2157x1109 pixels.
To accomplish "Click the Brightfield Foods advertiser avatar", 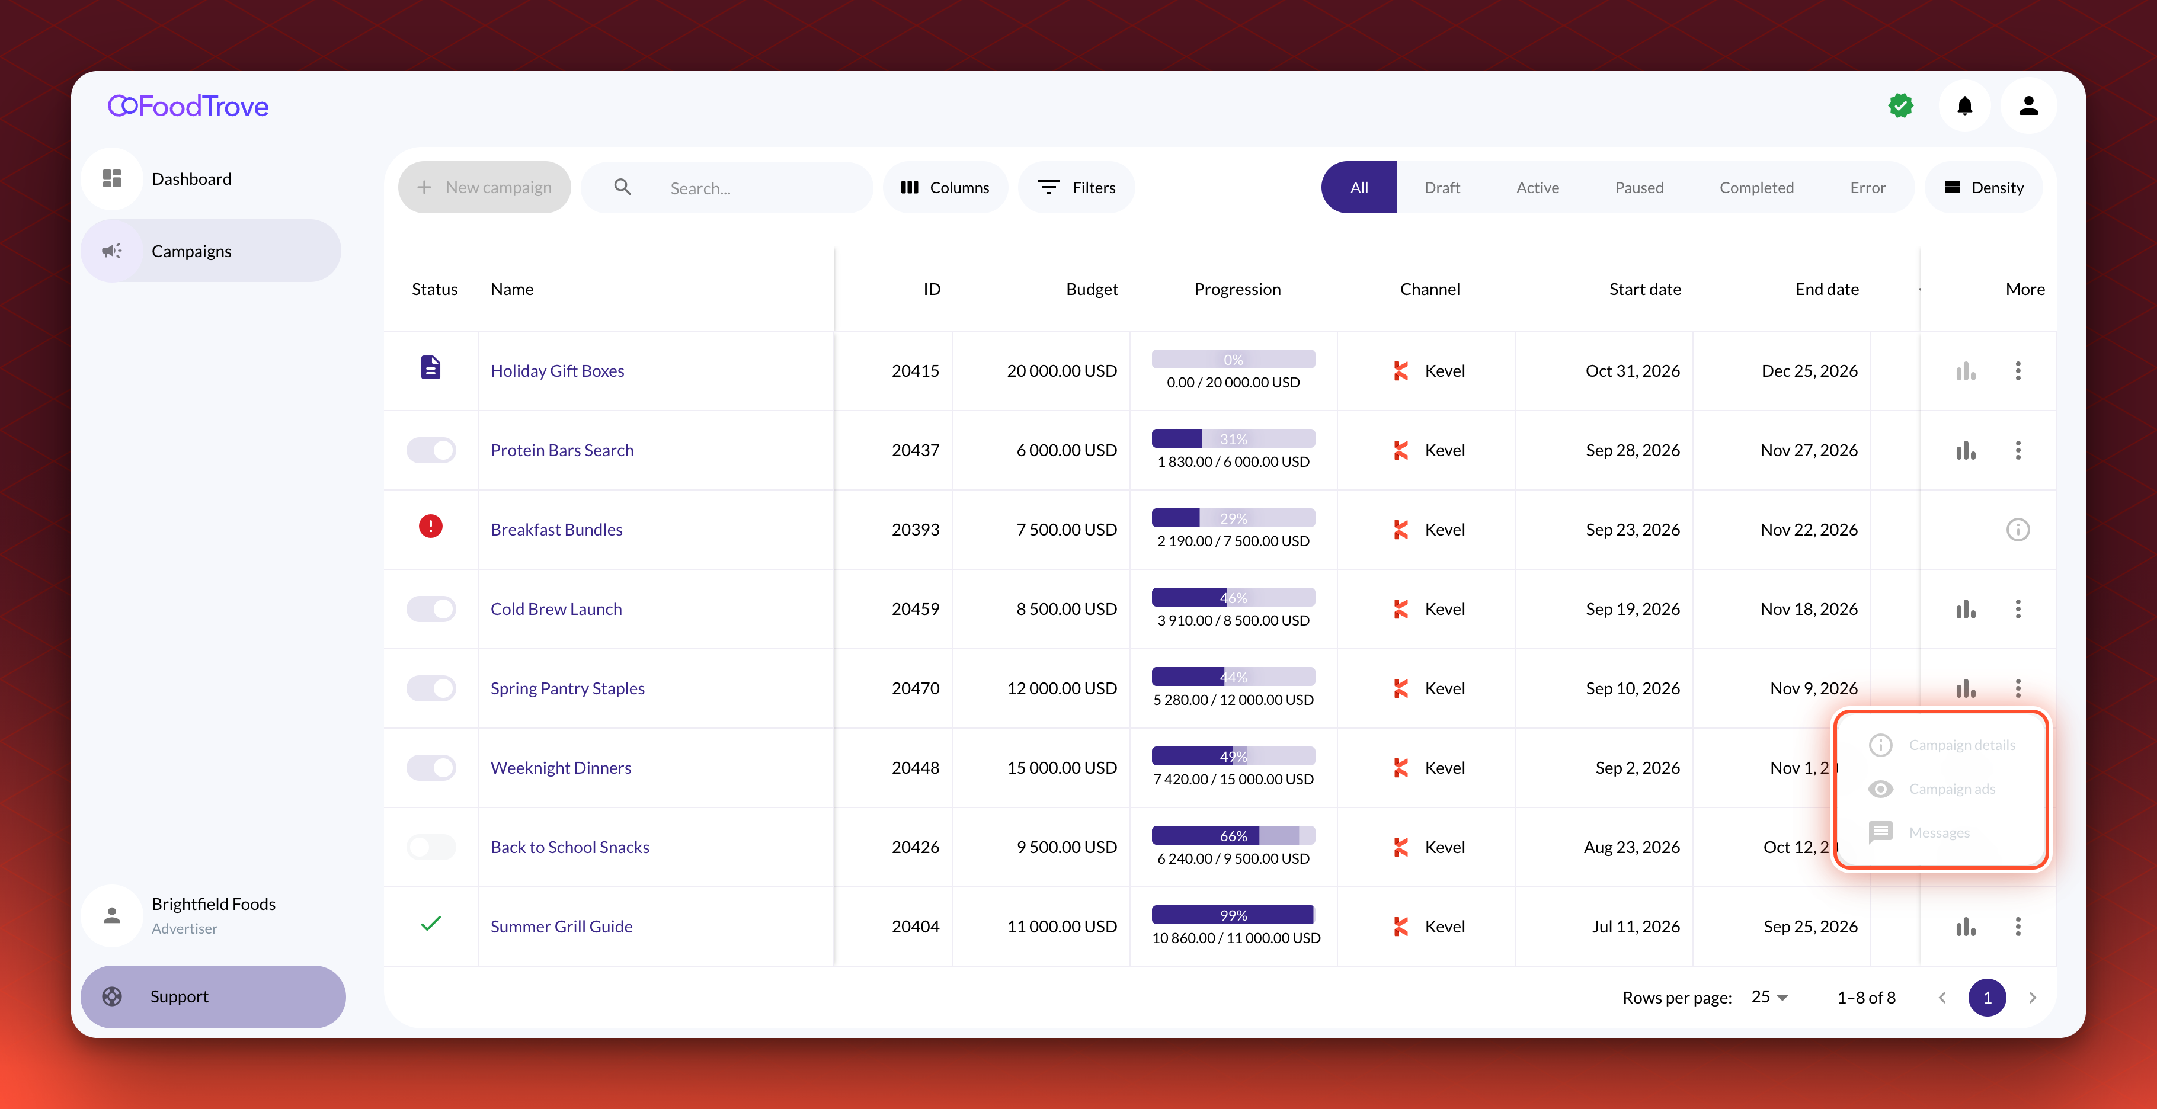I will [111, 915].
